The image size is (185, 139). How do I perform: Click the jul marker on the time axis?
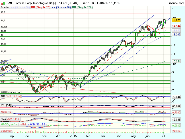tap(163, 136)
